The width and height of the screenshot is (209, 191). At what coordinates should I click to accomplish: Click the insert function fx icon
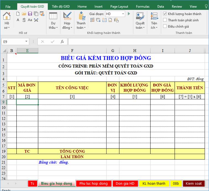pos(62,42)
